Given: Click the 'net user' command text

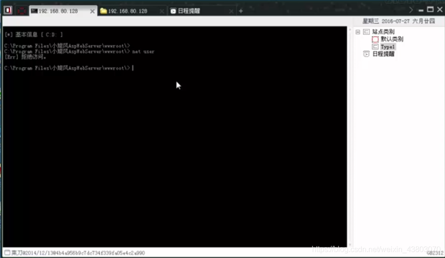Looking at the screenshot, I should pyautogui.click(x=143, y=51).
